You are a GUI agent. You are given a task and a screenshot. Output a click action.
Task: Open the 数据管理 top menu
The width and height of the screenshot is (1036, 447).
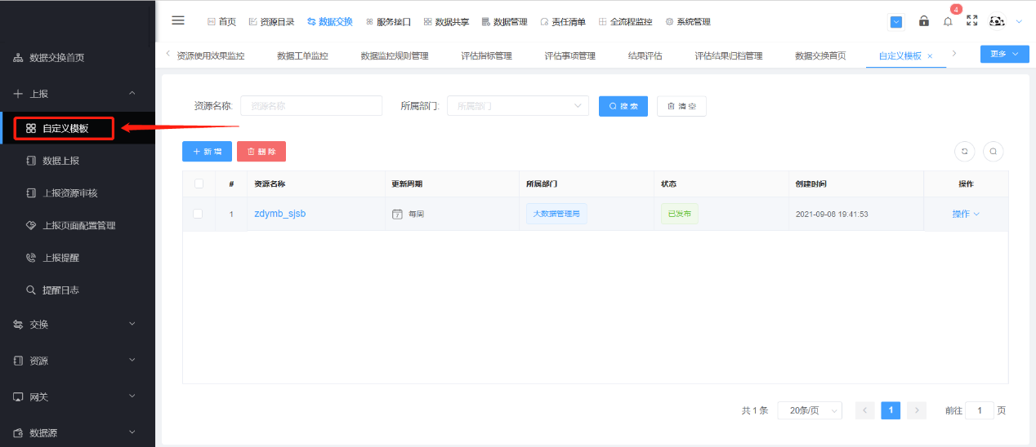click(505, 22)
